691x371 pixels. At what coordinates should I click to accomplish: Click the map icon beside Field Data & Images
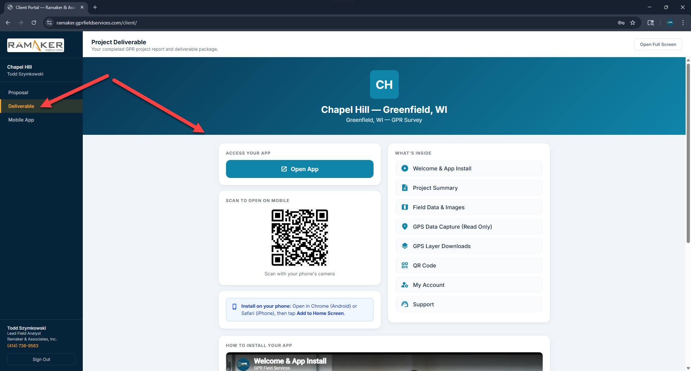[405, 207]
